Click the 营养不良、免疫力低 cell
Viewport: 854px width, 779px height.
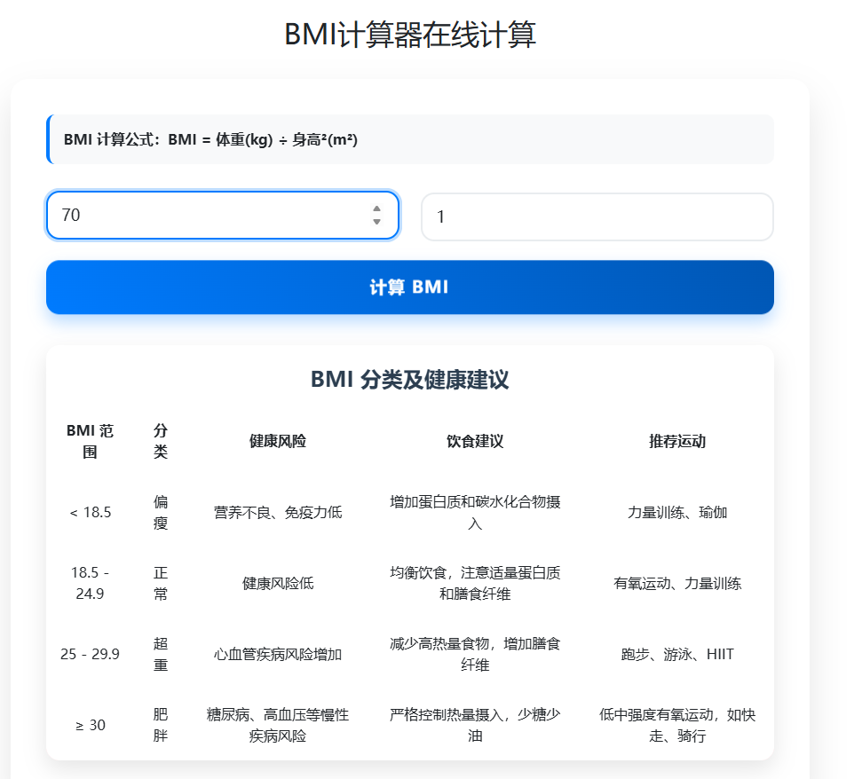tap(278, 512)
